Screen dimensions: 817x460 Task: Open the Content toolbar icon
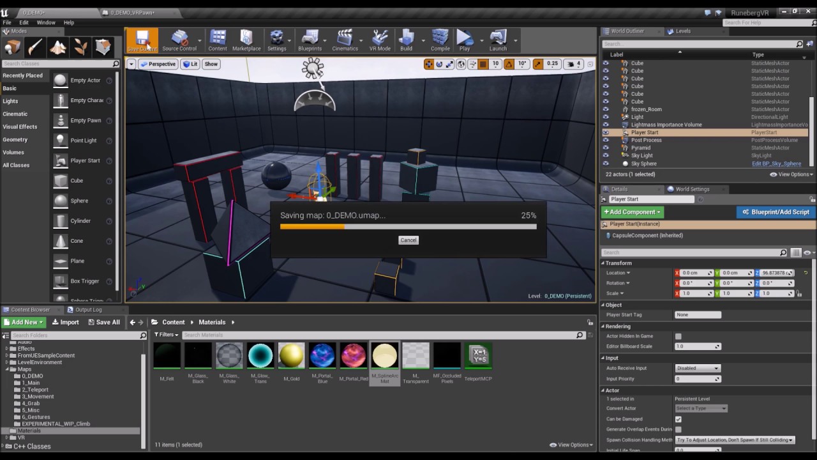point(218,40)
